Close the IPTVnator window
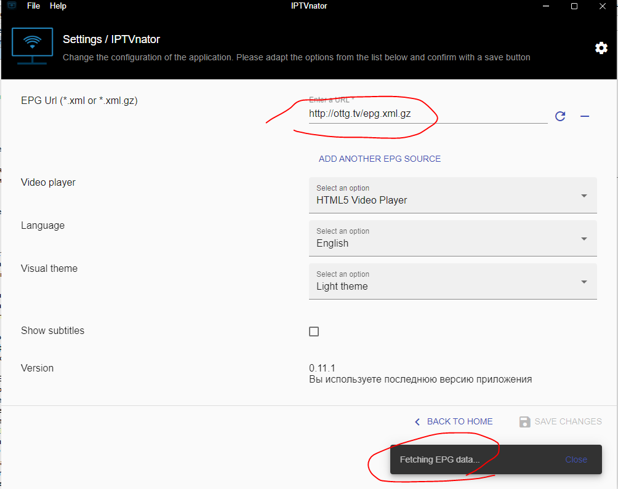The image size is (618, 489). click(603, 6)
